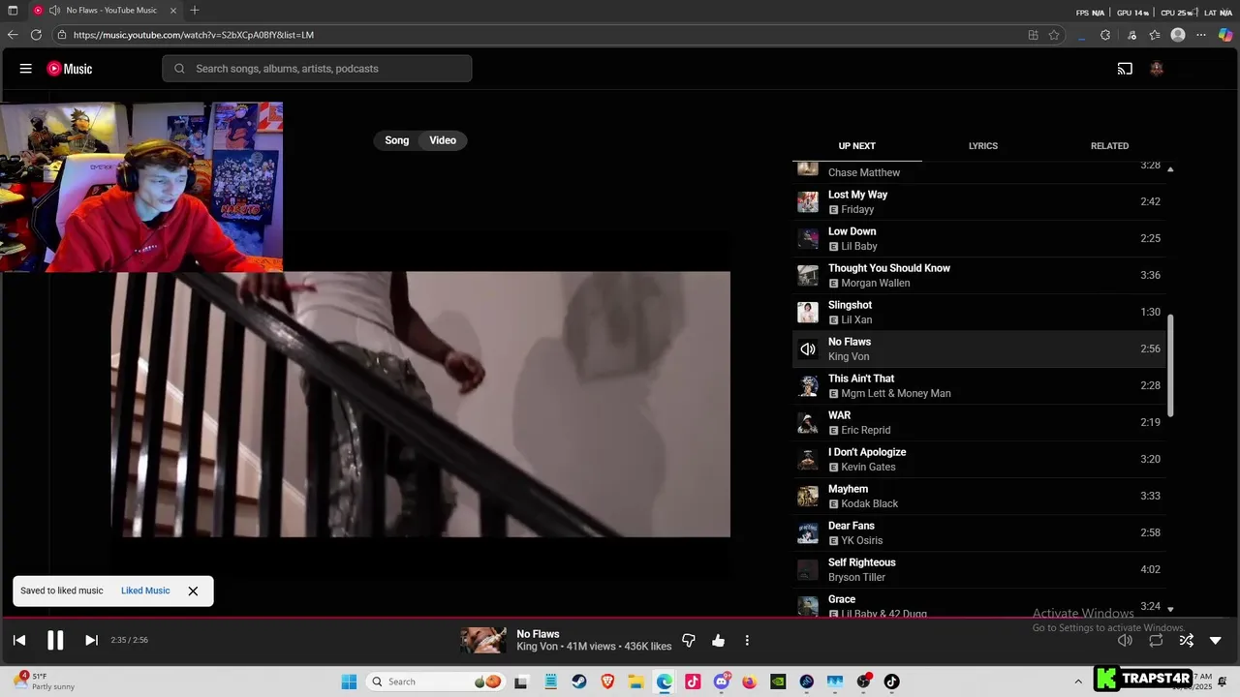Open the UP NEXT tab
The image size is (1240, 697).
tap(856, 146)
